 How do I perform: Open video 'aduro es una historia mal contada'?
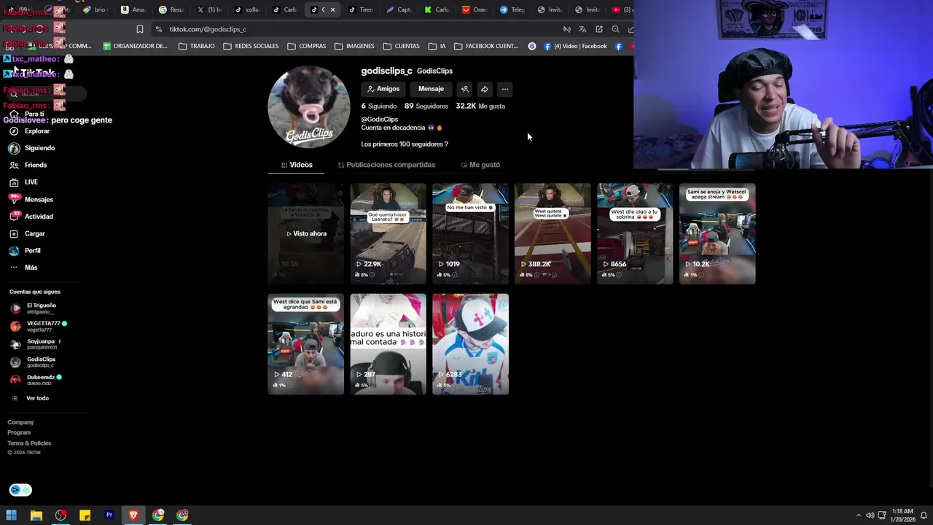tap(389, 344)
